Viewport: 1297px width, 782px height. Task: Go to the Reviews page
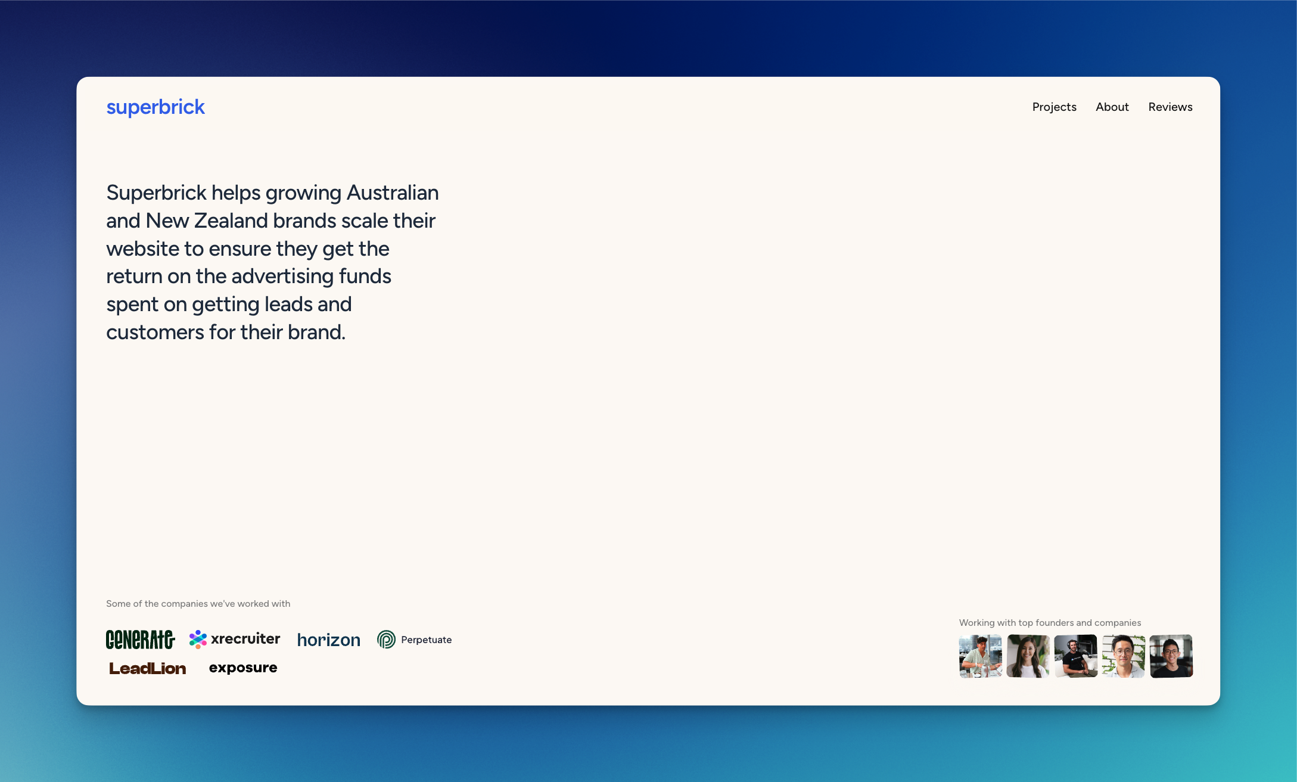[1170, 107]
